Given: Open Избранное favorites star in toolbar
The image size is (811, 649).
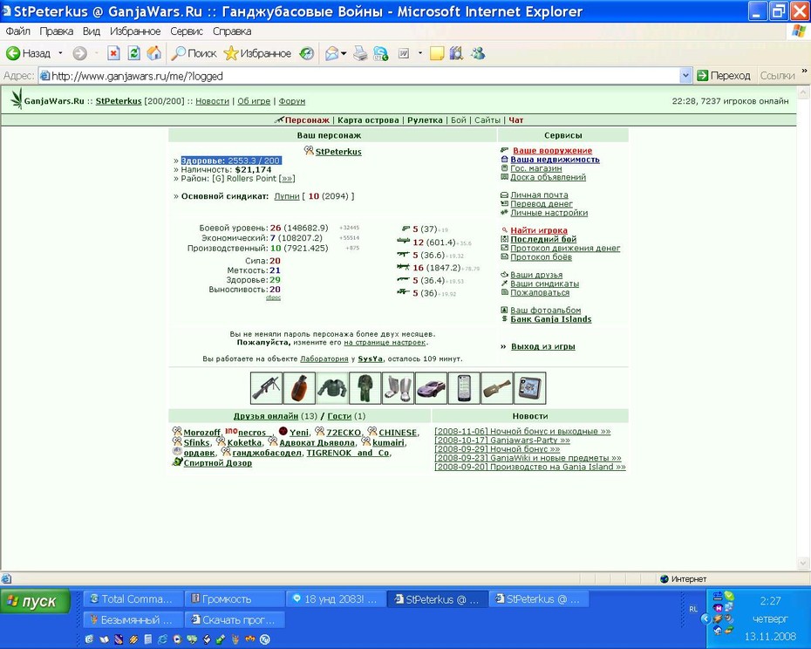Looking at the screenshot, I should click(257, 53).
